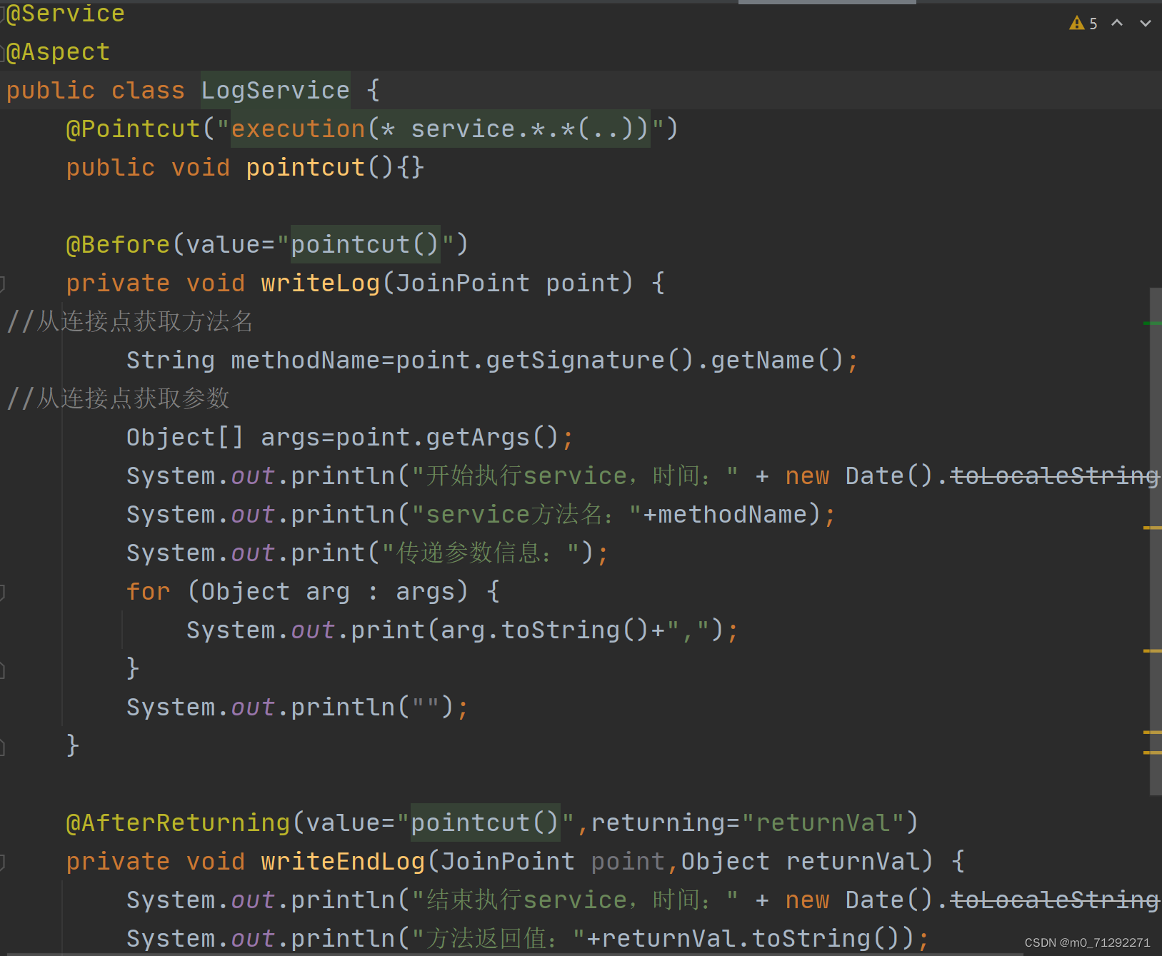Click the string 方法返回值：

click(499, 939)
